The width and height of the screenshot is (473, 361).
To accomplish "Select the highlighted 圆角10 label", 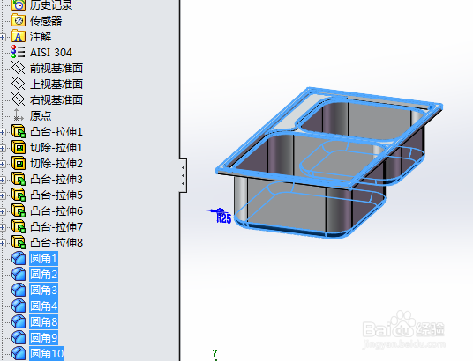I will click(47, 353).
